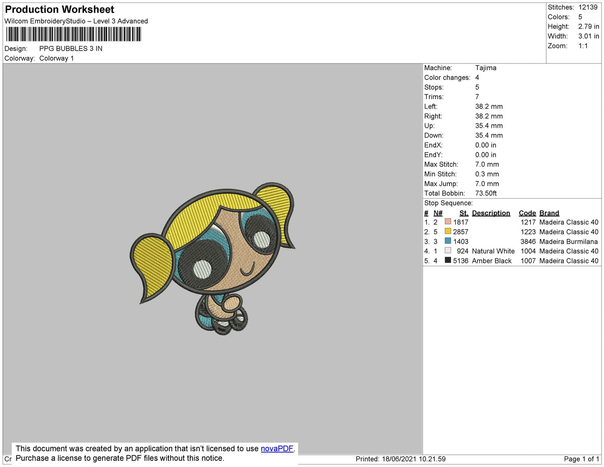This screenshot has height=467, width=604.
Task: Click 'Natural White' thread description
Action: (493, 251)
